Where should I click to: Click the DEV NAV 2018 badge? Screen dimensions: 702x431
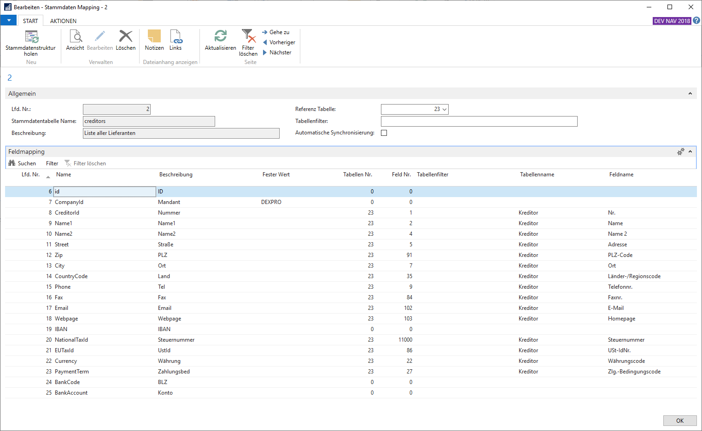click(x=672, y=21)
